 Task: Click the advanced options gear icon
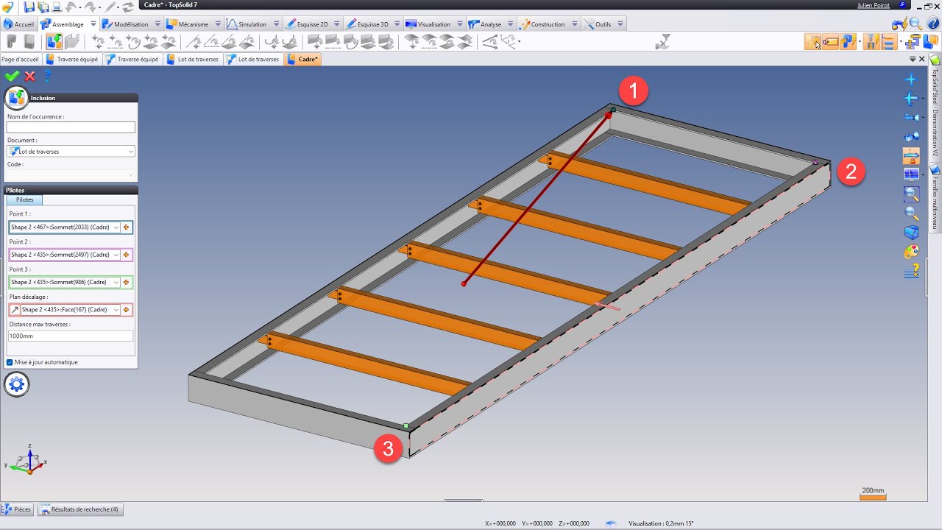[x=16, y=384]
